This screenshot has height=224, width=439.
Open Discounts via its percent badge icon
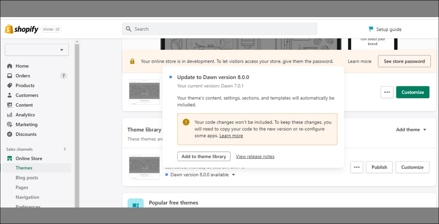click(x=10, y=134)
